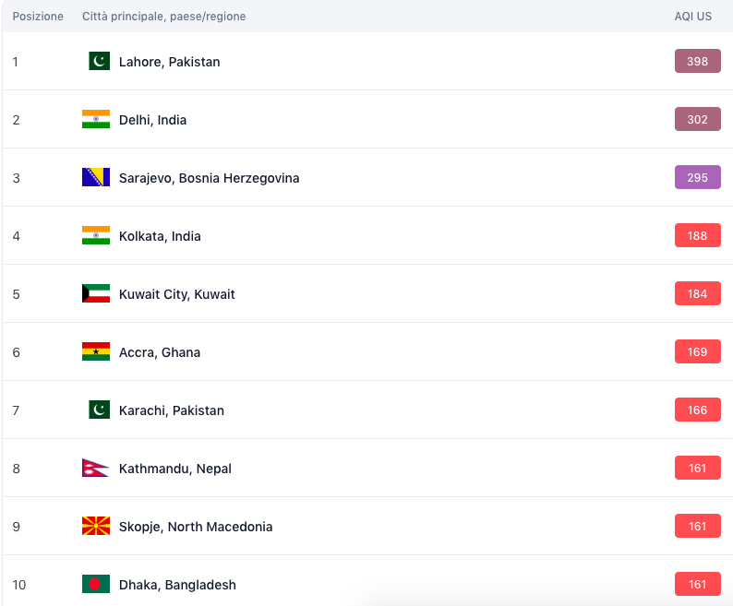This screenshot has height=606, width=733.
Task: Click the North Macedonia flag icon
Action: click(96, 526)
